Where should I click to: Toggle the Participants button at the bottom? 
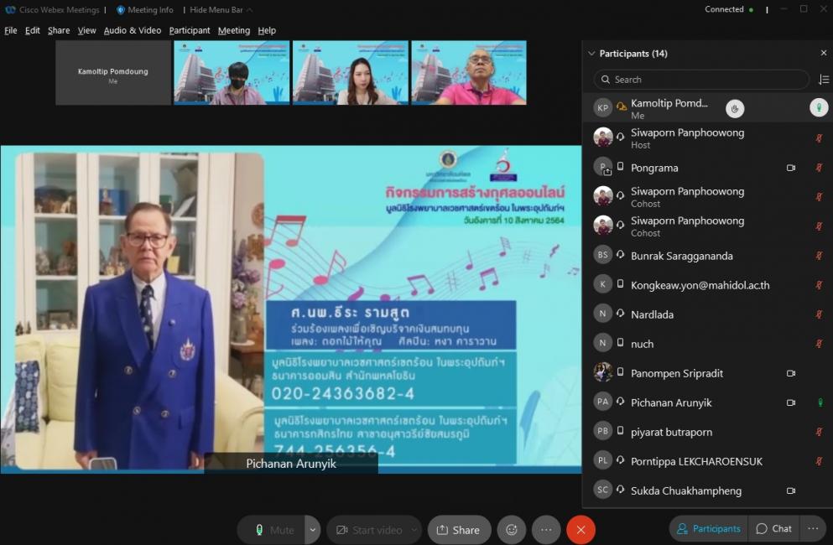[708, 528]
